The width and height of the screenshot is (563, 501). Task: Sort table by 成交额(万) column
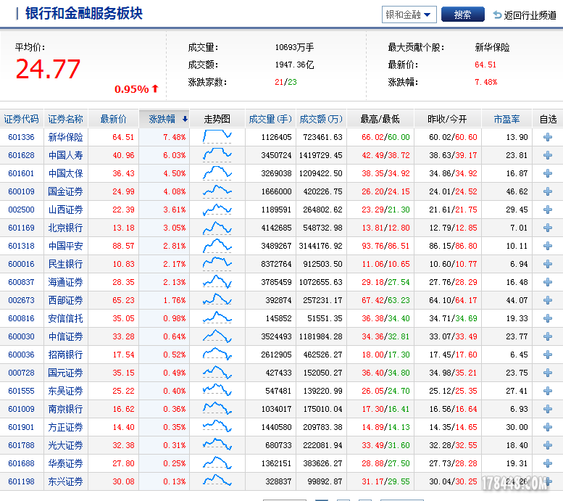pyautogui.click(x=321, y=119)
